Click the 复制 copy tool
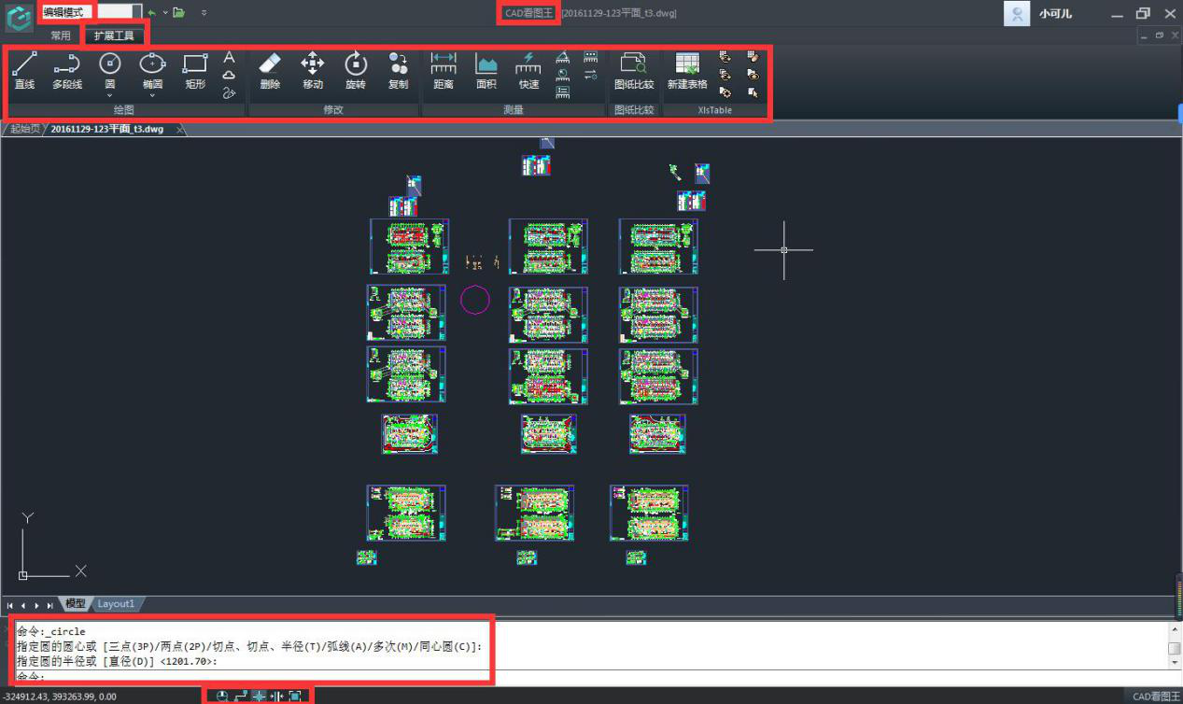 [x=398, y=71]
